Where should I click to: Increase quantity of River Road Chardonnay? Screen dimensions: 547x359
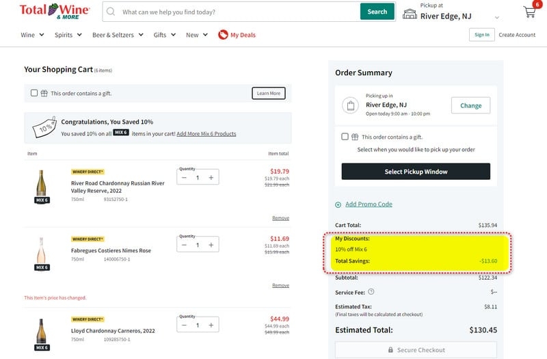click(x=211, y=178)
